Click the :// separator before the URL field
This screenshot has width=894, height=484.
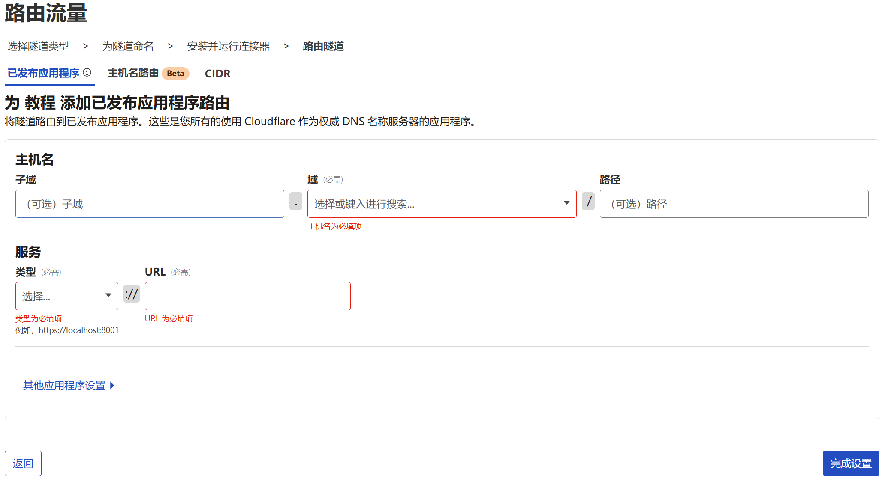point(132,294)
